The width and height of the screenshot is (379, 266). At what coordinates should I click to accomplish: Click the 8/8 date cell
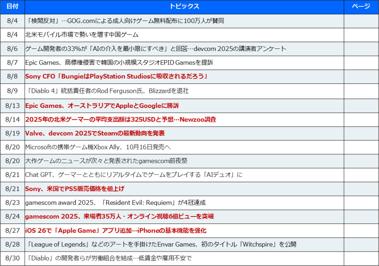[12, 76]
